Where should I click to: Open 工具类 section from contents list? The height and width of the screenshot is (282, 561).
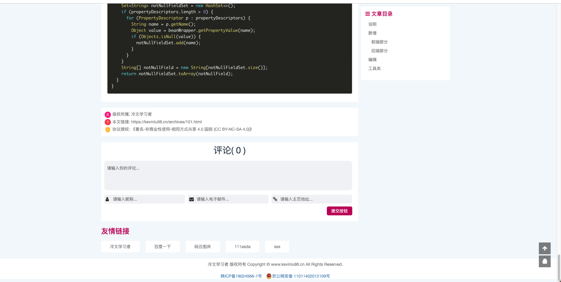tap(374, 68)
